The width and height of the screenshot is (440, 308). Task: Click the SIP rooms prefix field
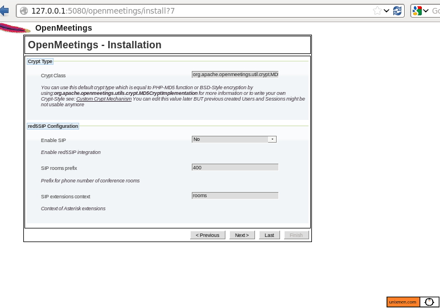point(235,167)
